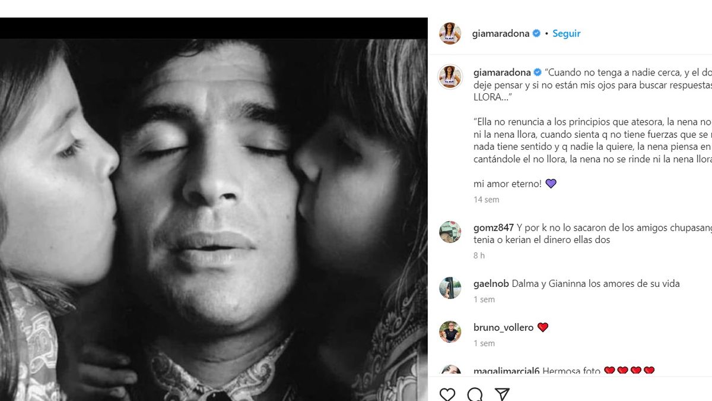Click the verified badge in the post header
712x401 pixels.
point(536,34)
